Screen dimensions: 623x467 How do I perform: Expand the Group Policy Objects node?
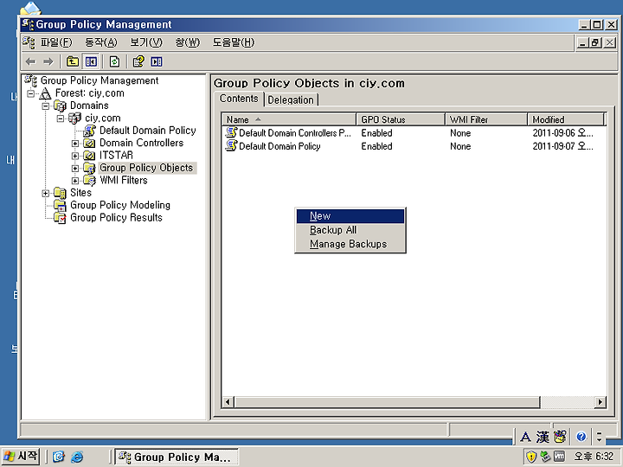tap(75, 168)
